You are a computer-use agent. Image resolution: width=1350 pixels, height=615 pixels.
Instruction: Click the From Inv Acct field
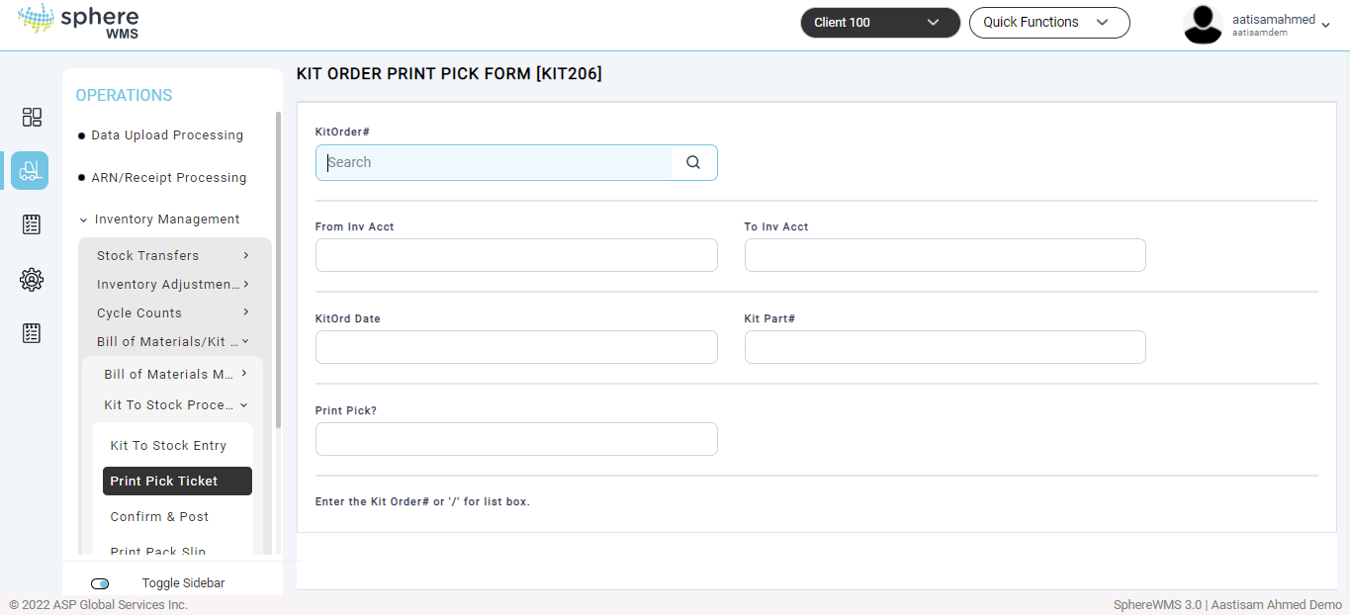coord(516,255)
